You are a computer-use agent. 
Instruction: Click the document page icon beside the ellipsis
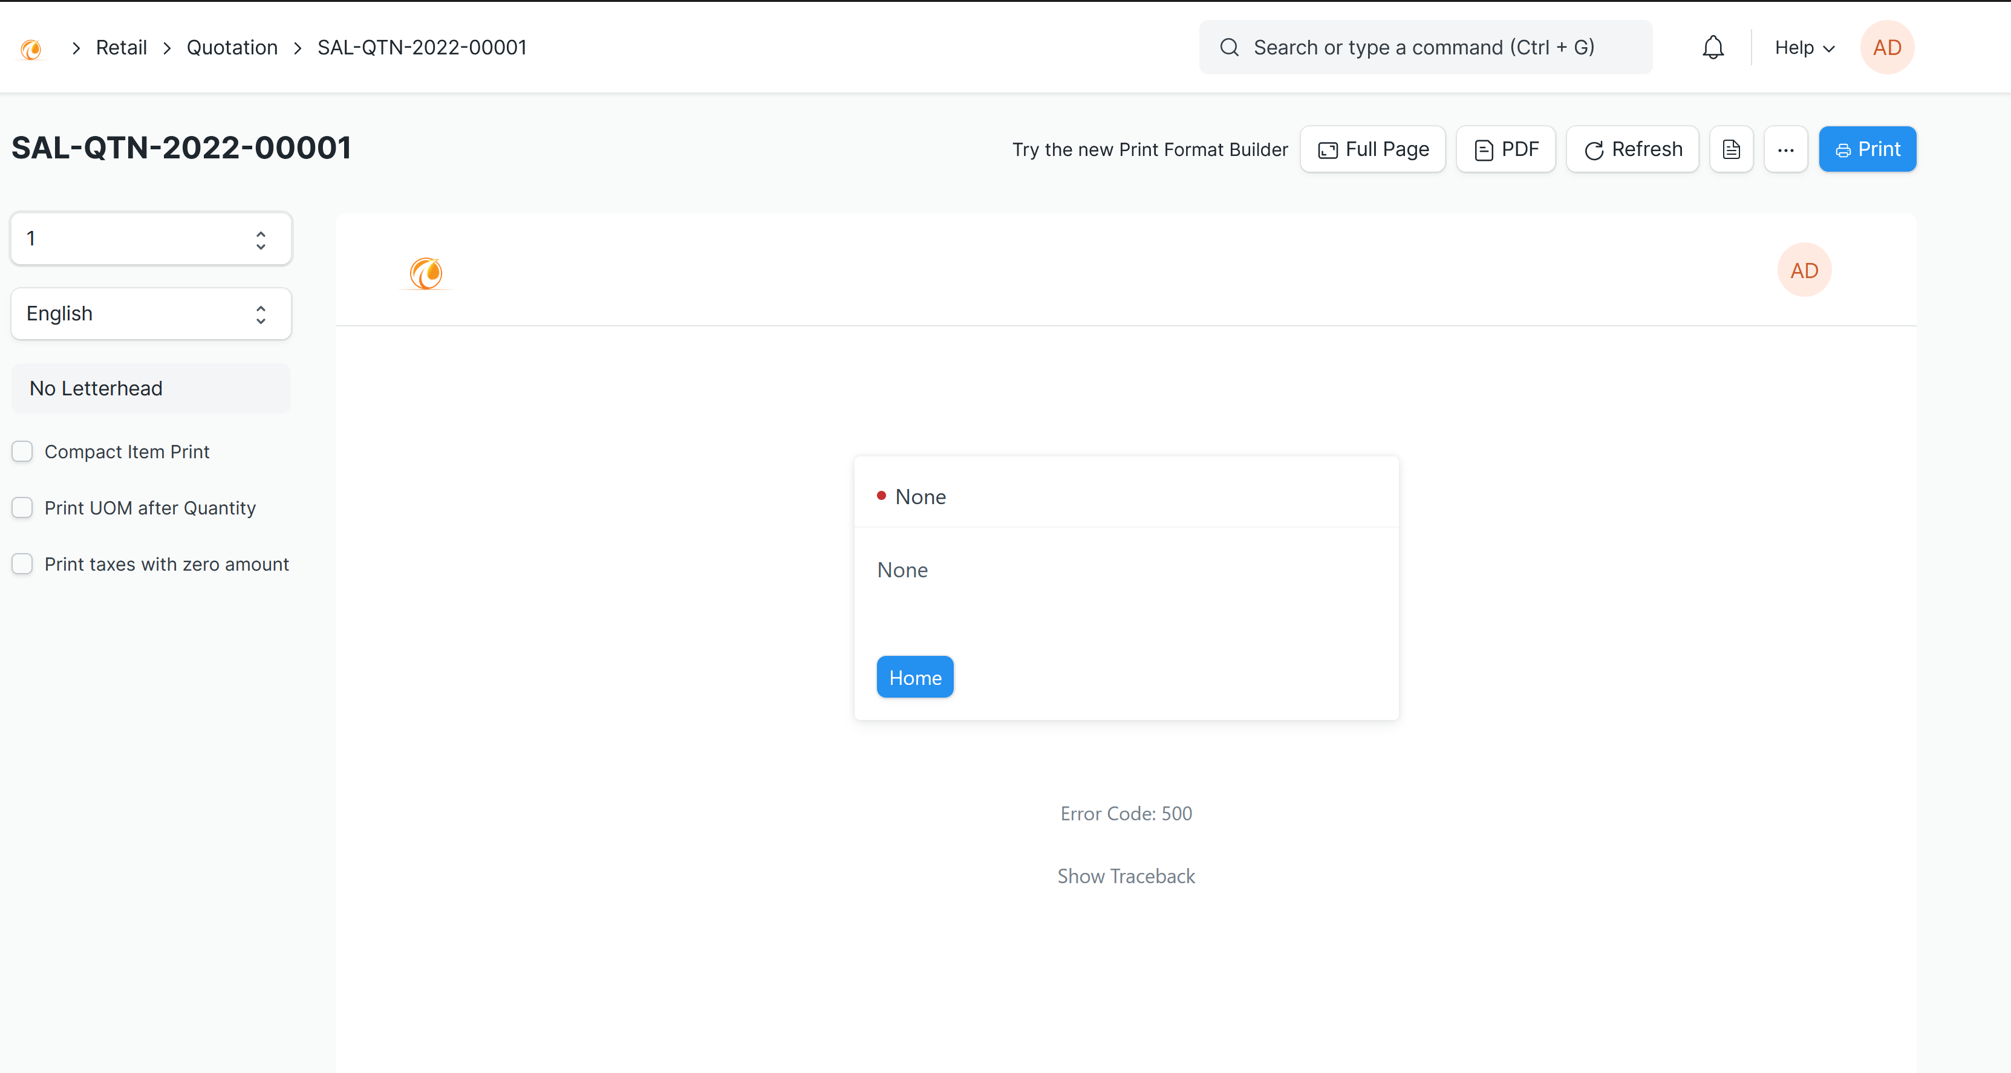[x=1732, y=149]
